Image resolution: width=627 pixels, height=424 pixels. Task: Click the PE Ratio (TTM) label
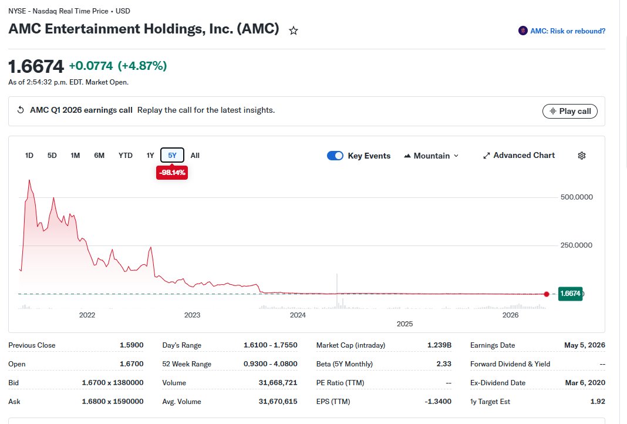click(x=341, y=383)
